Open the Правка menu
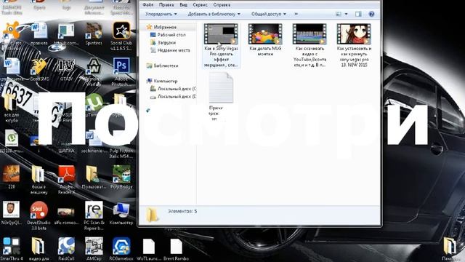 (166, 5)
